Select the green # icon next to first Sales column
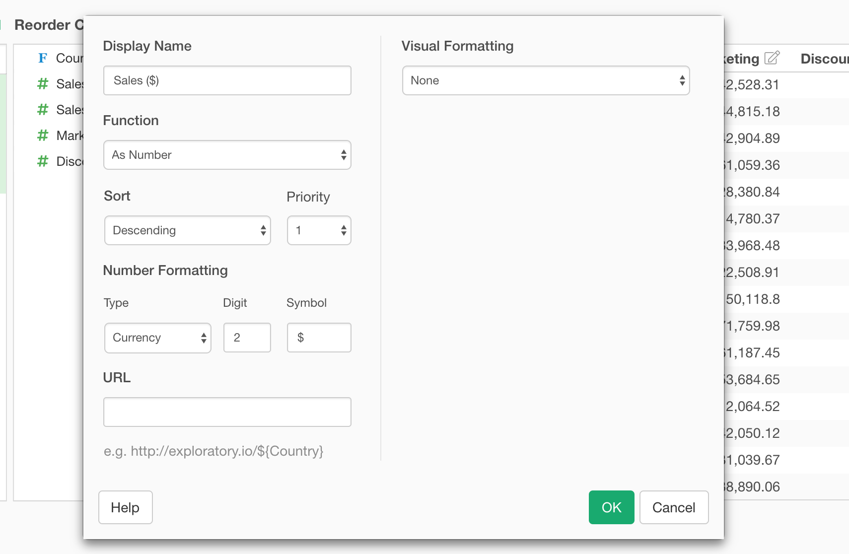 coord(42,83)
